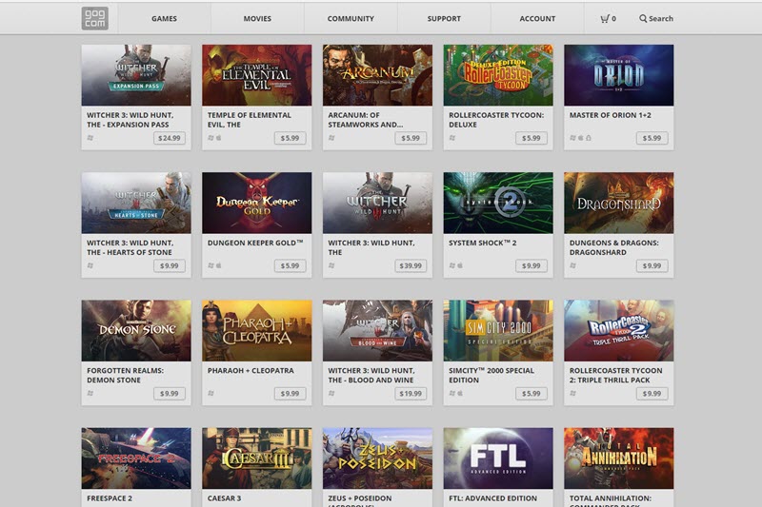The image size is (762, 507).
Task: Open the Dragonshard cover image
Action: click(618, 203)
